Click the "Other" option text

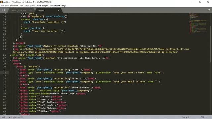pyautogui.click(x=45, y=111)
